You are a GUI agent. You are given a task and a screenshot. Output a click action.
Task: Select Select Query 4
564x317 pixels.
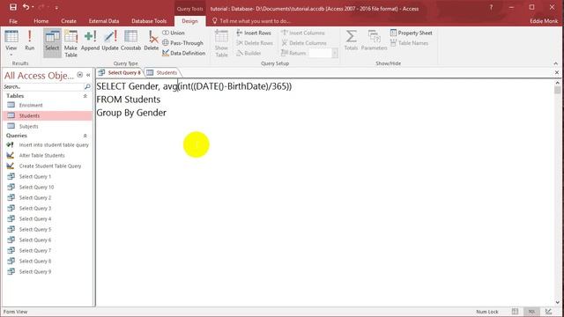click(x=47, y=219)
